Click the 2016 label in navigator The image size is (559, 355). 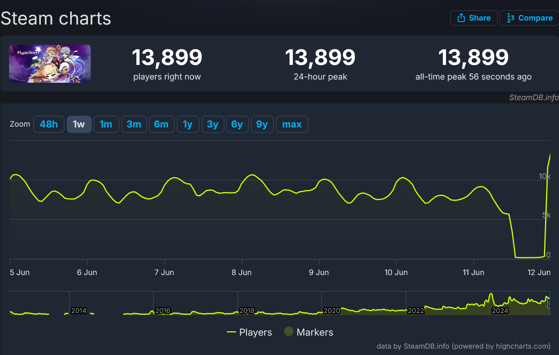pyautogui.click(x=163, y=311)
